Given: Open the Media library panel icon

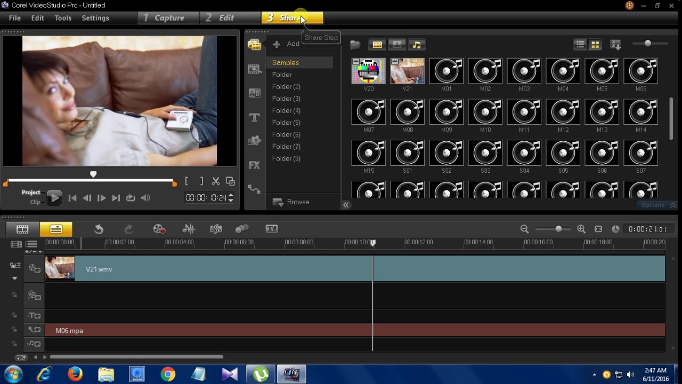Looking at the screenshot, I should tap(255, 45).
